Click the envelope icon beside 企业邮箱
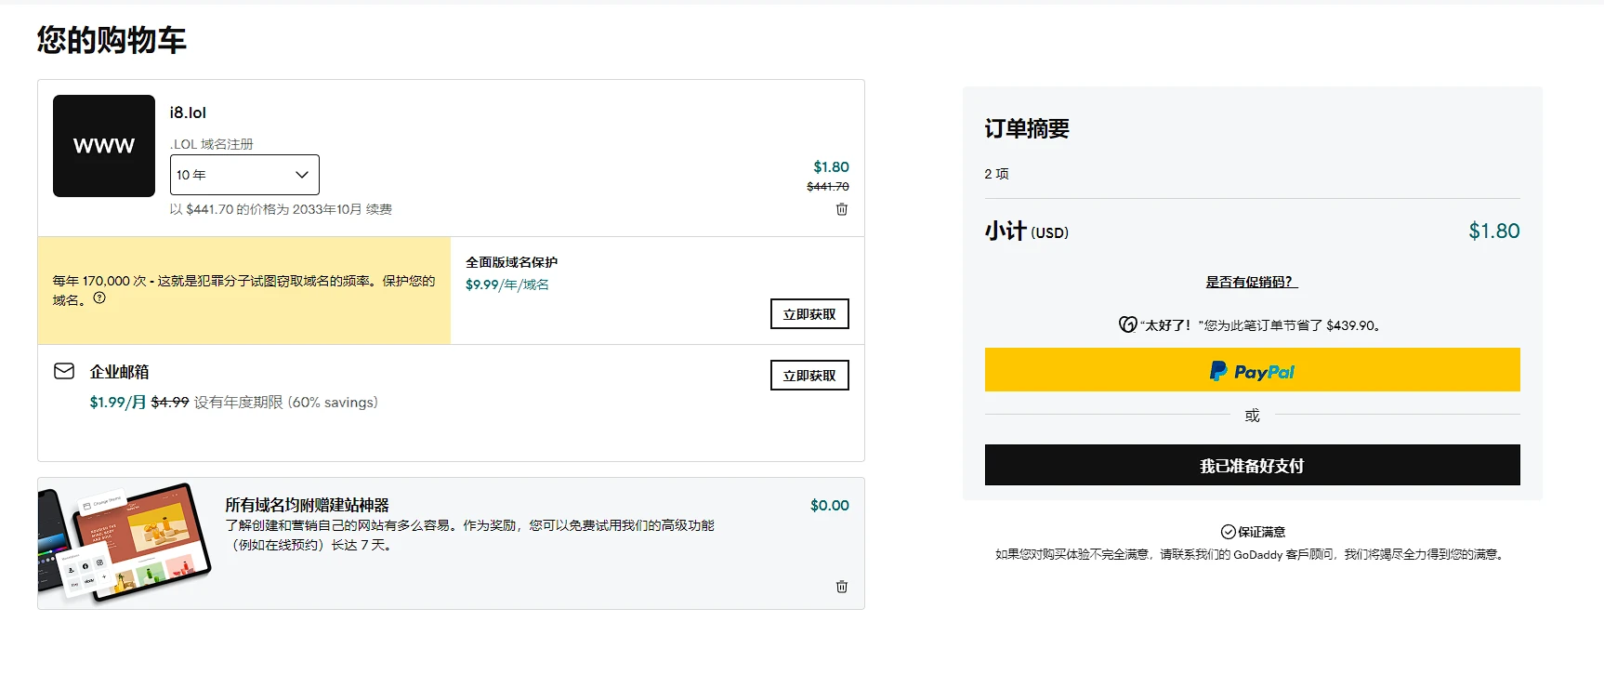This screenshot has width=1604, height=688. click(x=64, y=371)
